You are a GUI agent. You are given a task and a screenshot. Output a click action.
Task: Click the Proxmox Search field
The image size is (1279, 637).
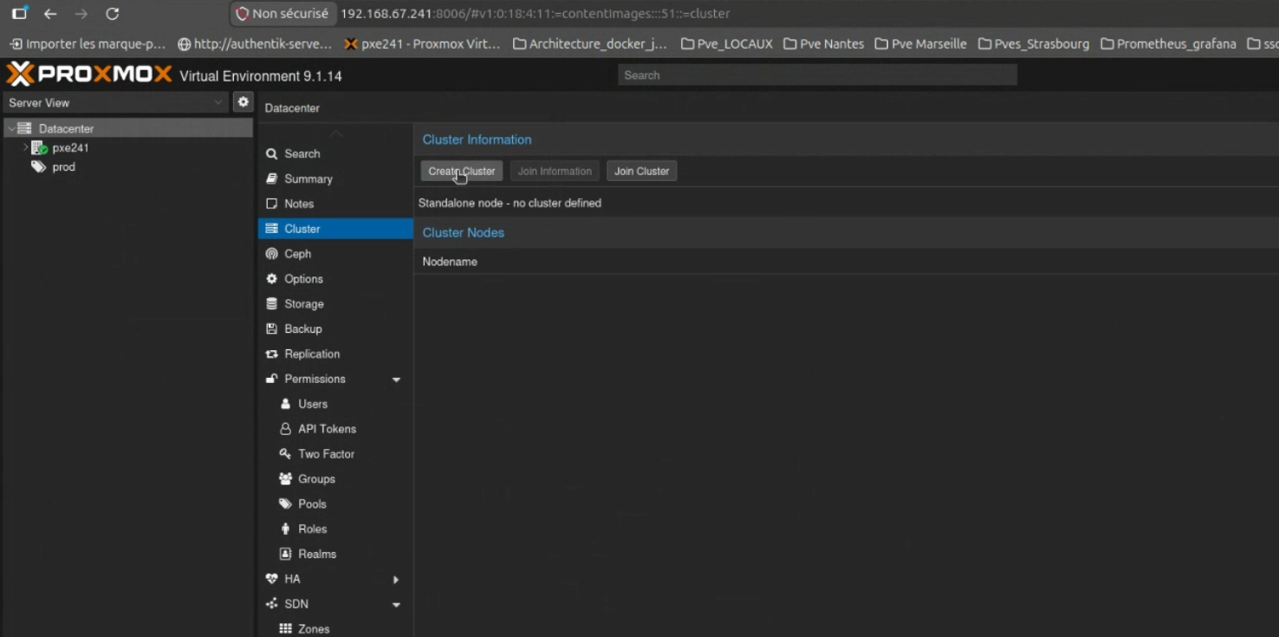coord(817,75)
